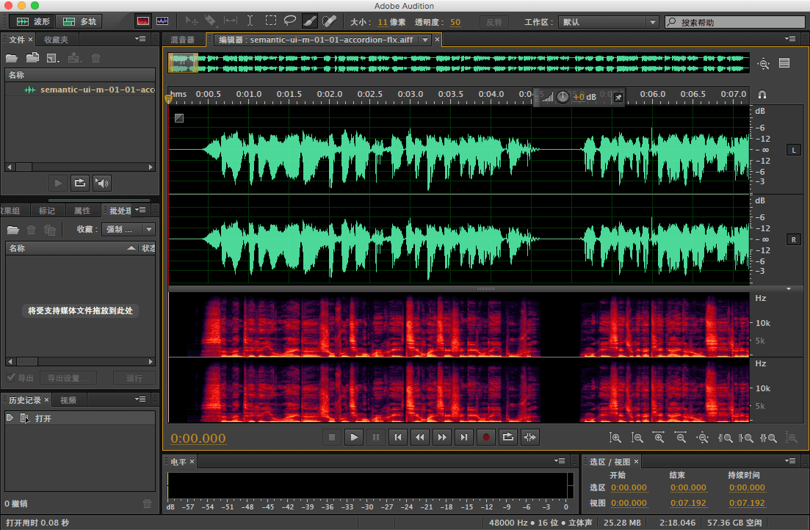Switch to the Markers (标记) tab
810x530 pixels.
pos(46,211)
